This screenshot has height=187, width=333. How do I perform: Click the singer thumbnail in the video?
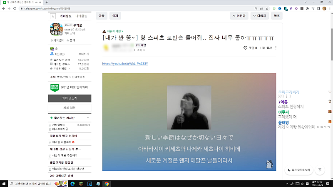189,107
